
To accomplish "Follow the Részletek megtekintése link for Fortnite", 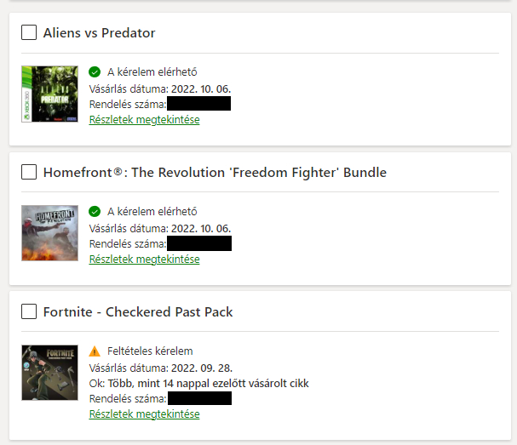I will (x=144, y=414).
